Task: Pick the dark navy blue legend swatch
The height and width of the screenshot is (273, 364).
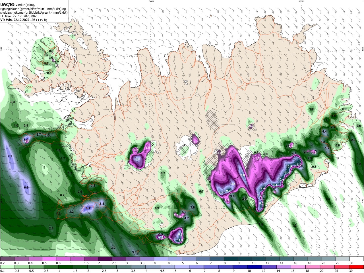Action: (254, 267)
